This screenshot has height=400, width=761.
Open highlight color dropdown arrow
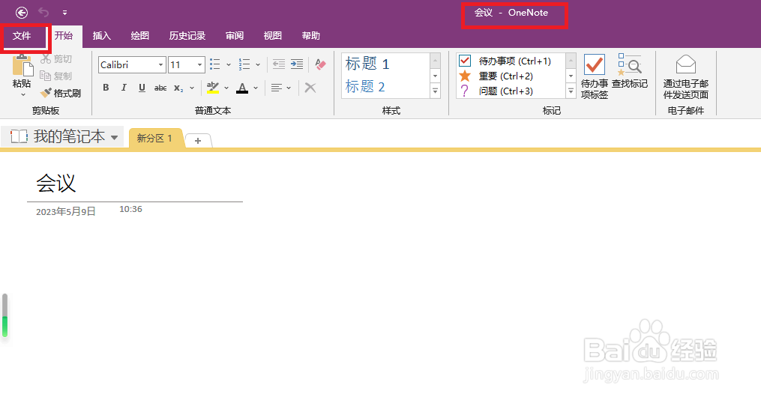pyautogui.click(x=226, y=88)
